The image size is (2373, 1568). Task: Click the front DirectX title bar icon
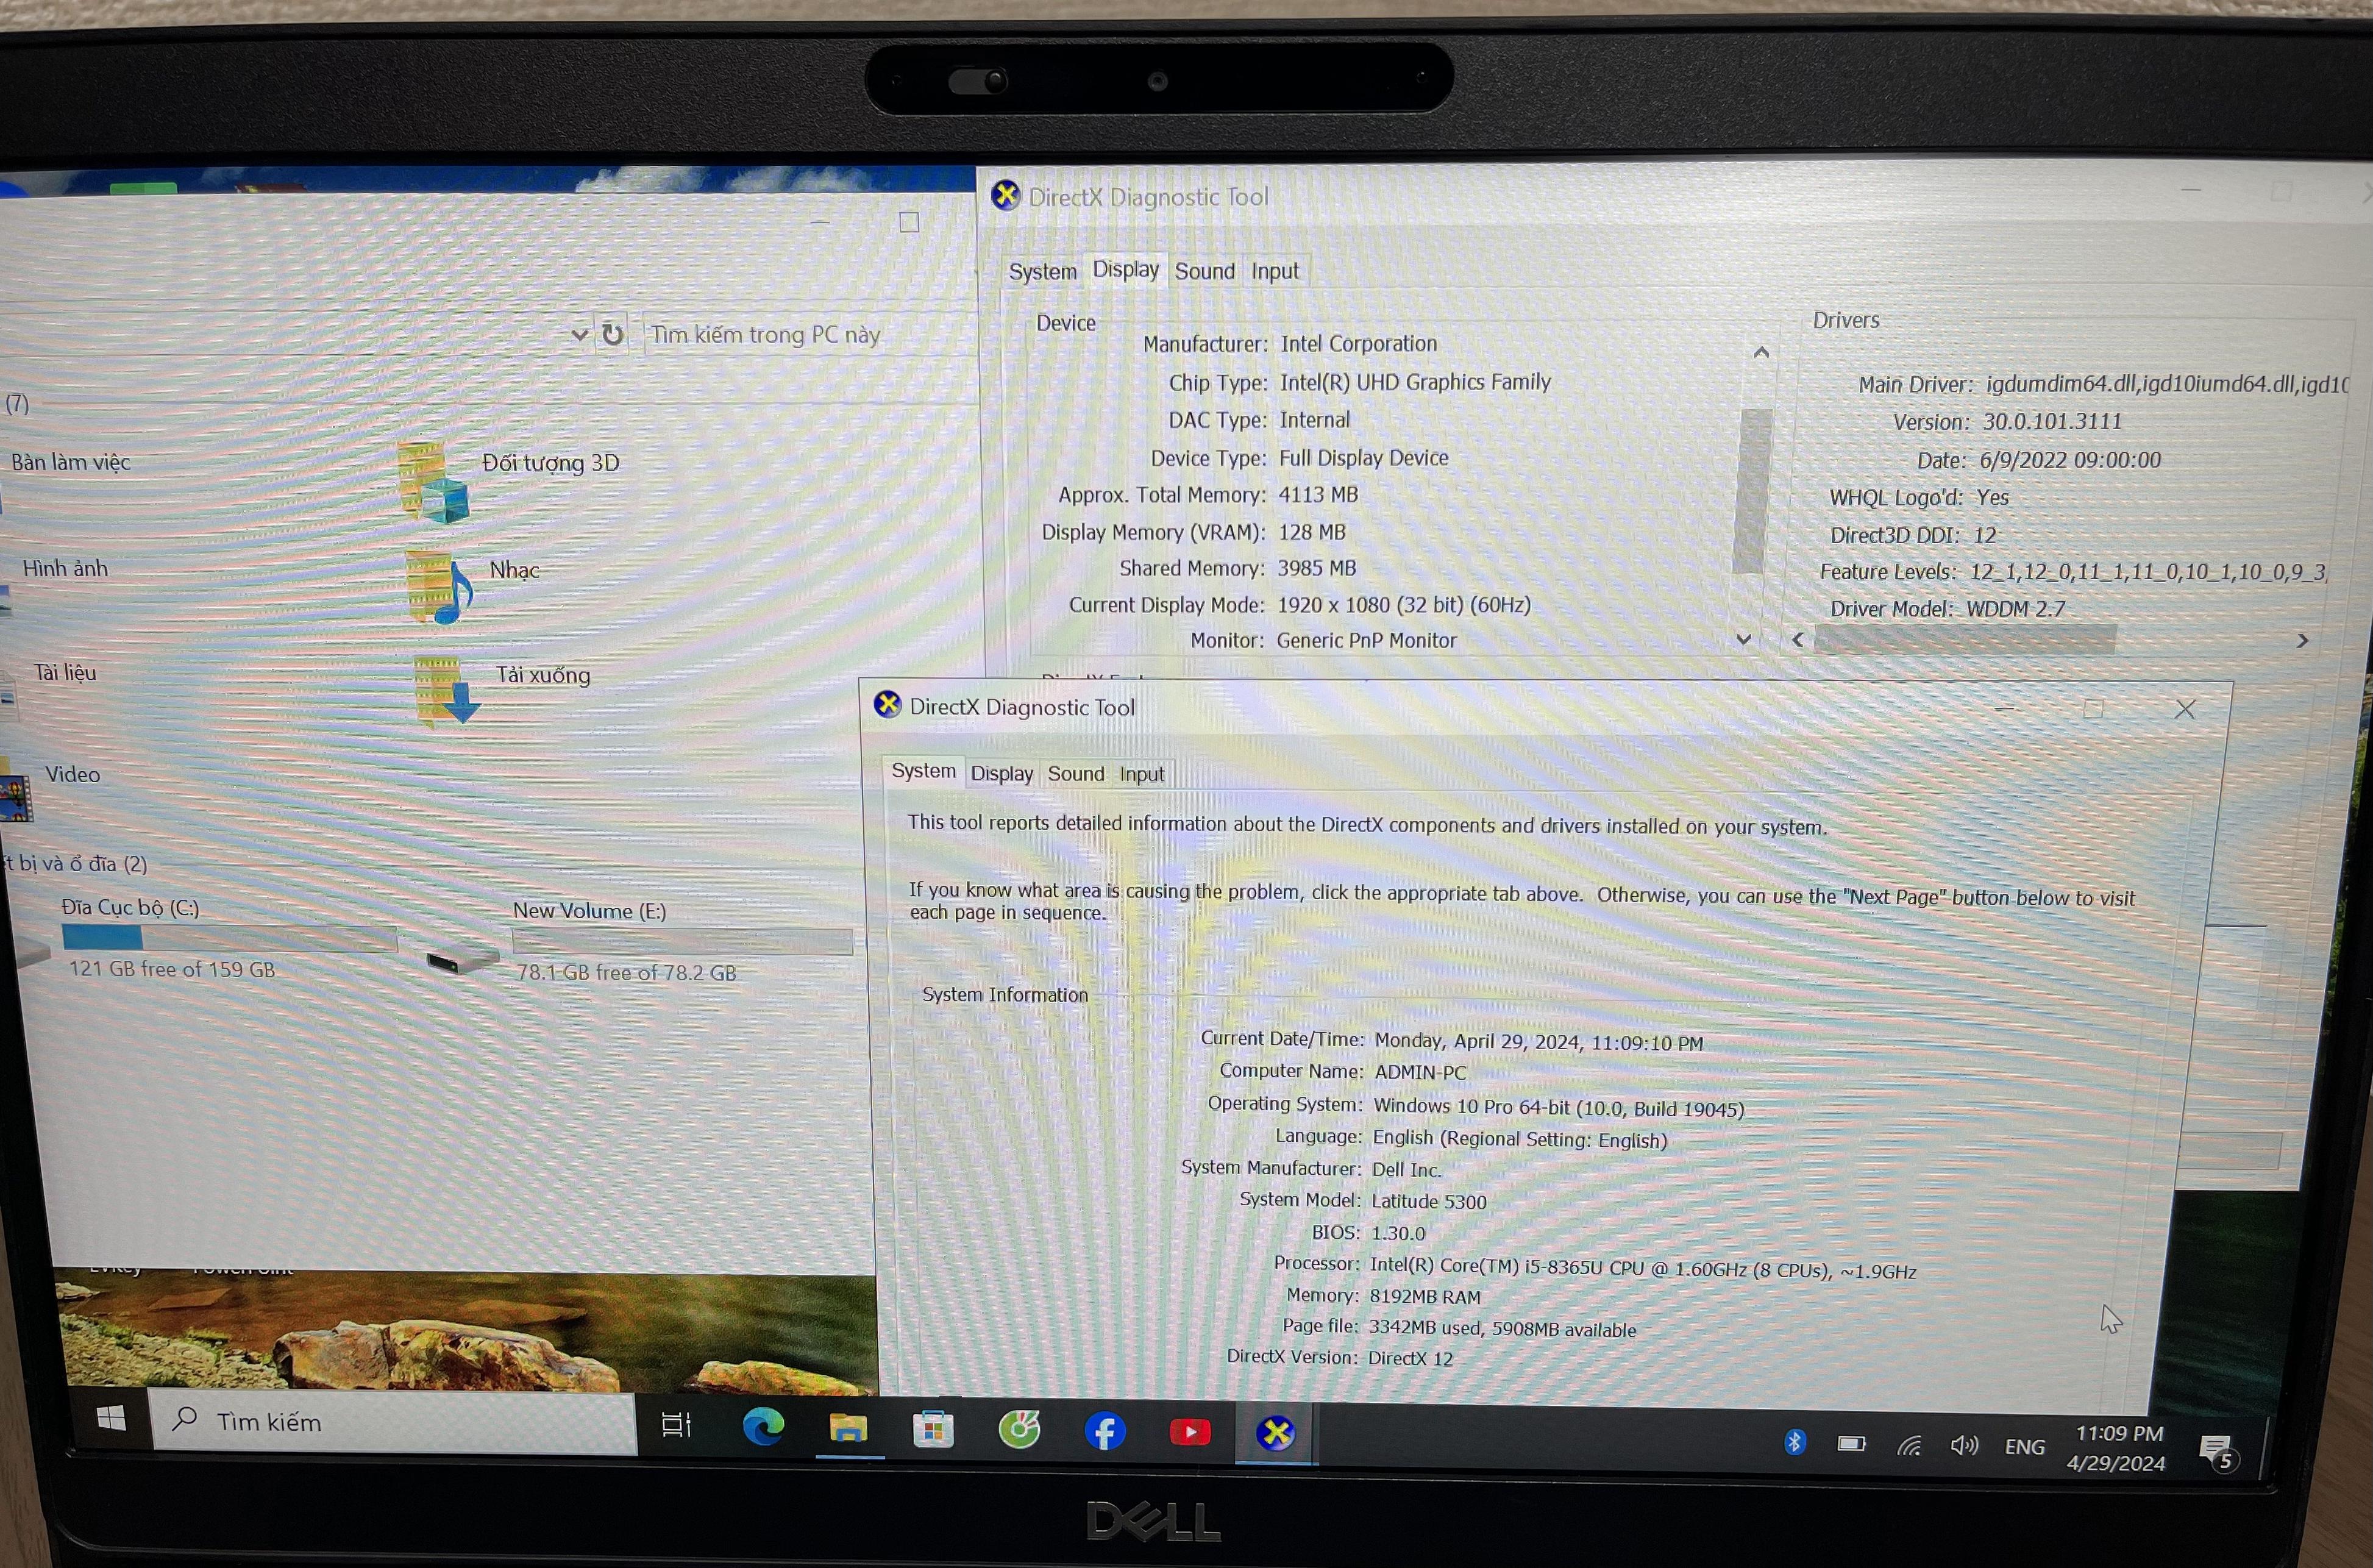[x=887, y=704]
